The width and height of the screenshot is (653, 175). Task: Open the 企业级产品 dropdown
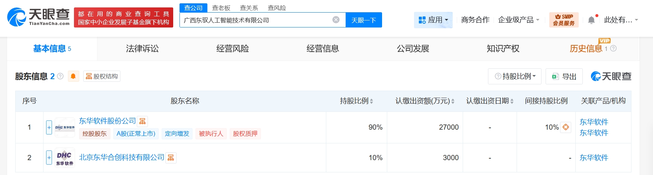[518, 20]
